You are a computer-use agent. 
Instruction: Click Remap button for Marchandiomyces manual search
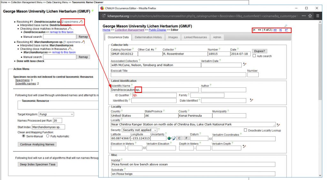pyautogui.click(x=83, y=57)
